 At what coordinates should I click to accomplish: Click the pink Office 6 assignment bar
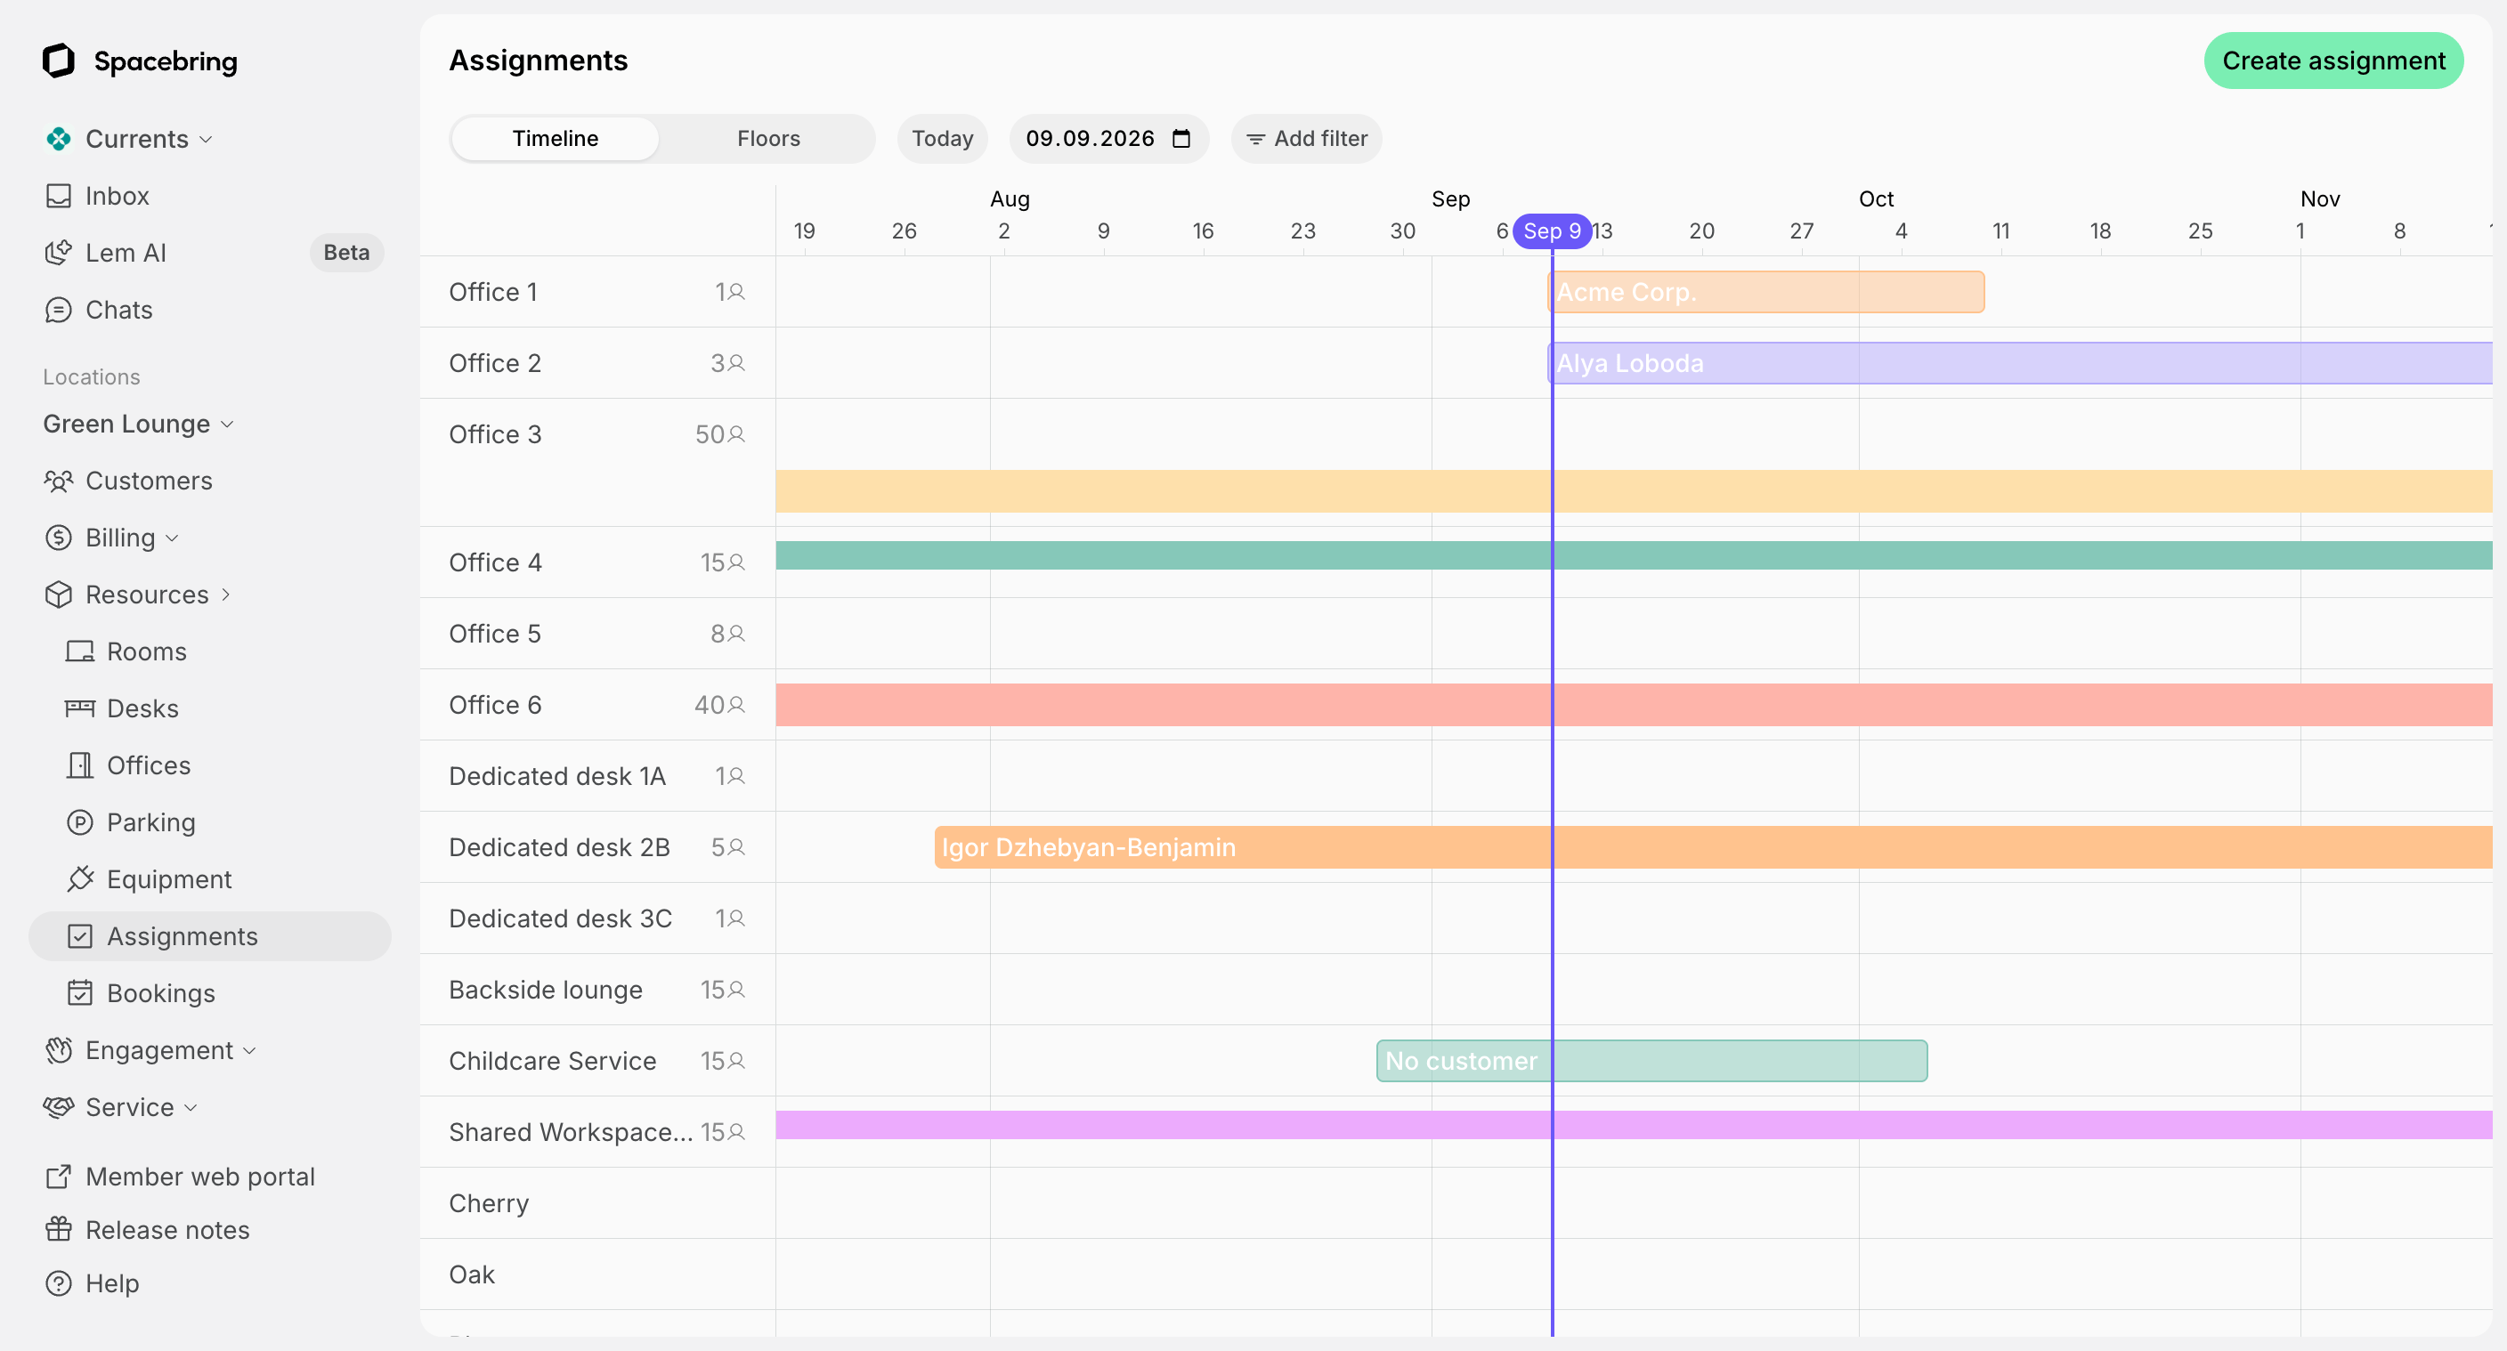click(x=1634, y=705)
